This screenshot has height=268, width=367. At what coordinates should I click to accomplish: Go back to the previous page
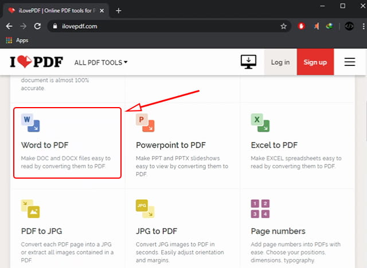click(x=9, y=26)
